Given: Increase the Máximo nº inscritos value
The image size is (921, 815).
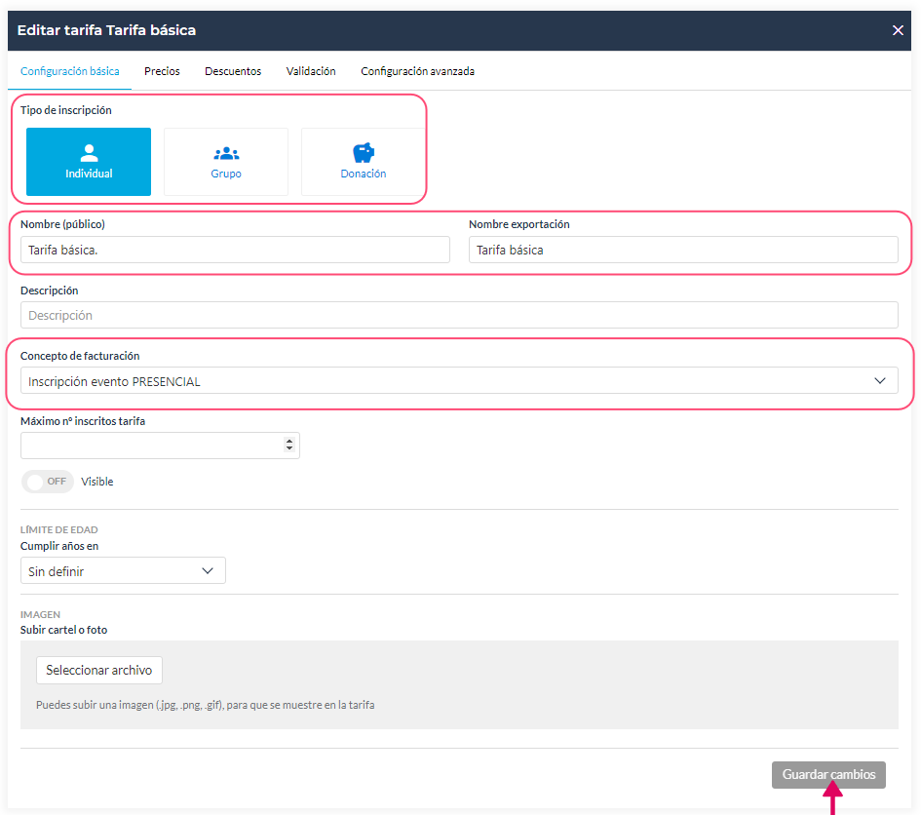Looking at the screenshot, I should (x=289, y=442).
